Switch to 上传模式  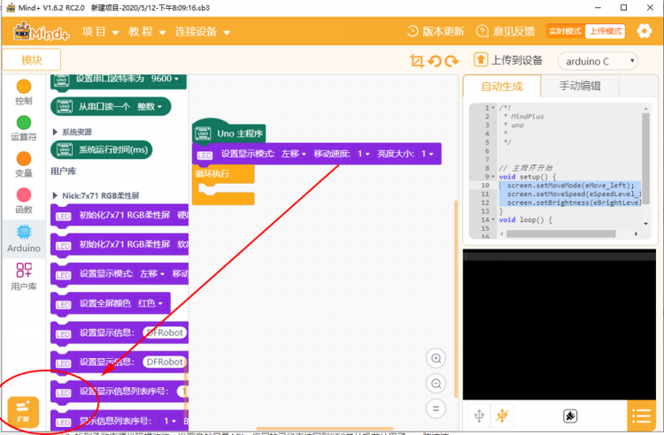(606, 31)
